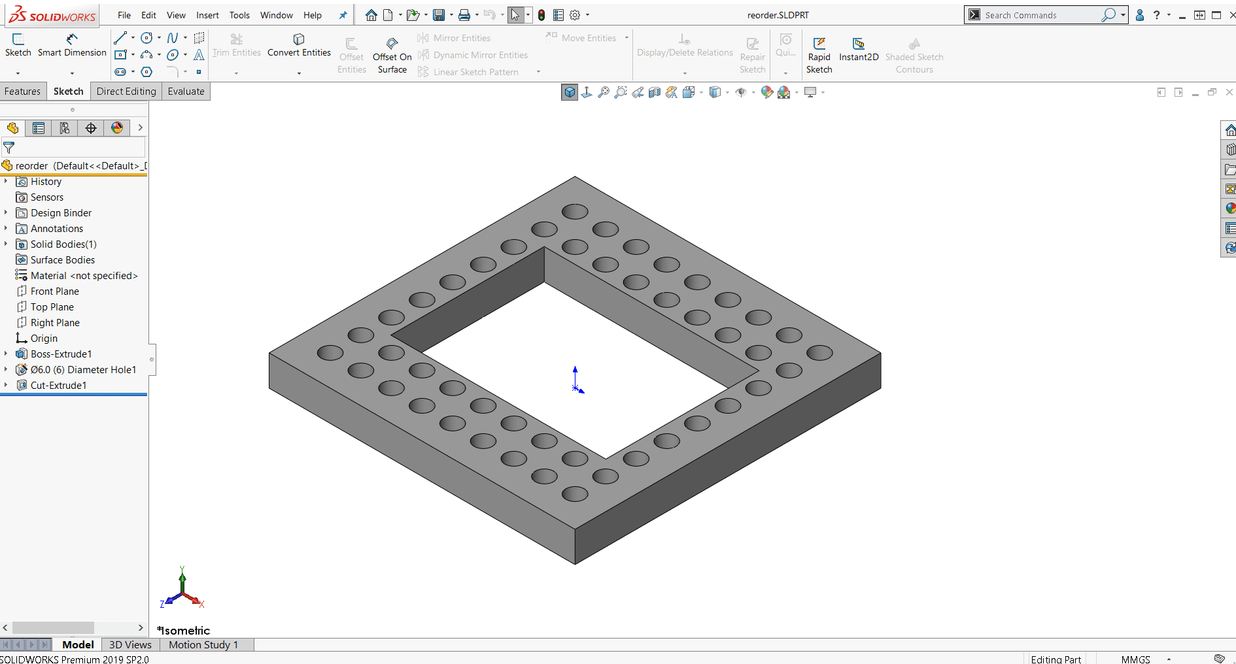Click the Help question mark icon
The height and width of the screenshot is (664, 1236).
pos(1157,15)
